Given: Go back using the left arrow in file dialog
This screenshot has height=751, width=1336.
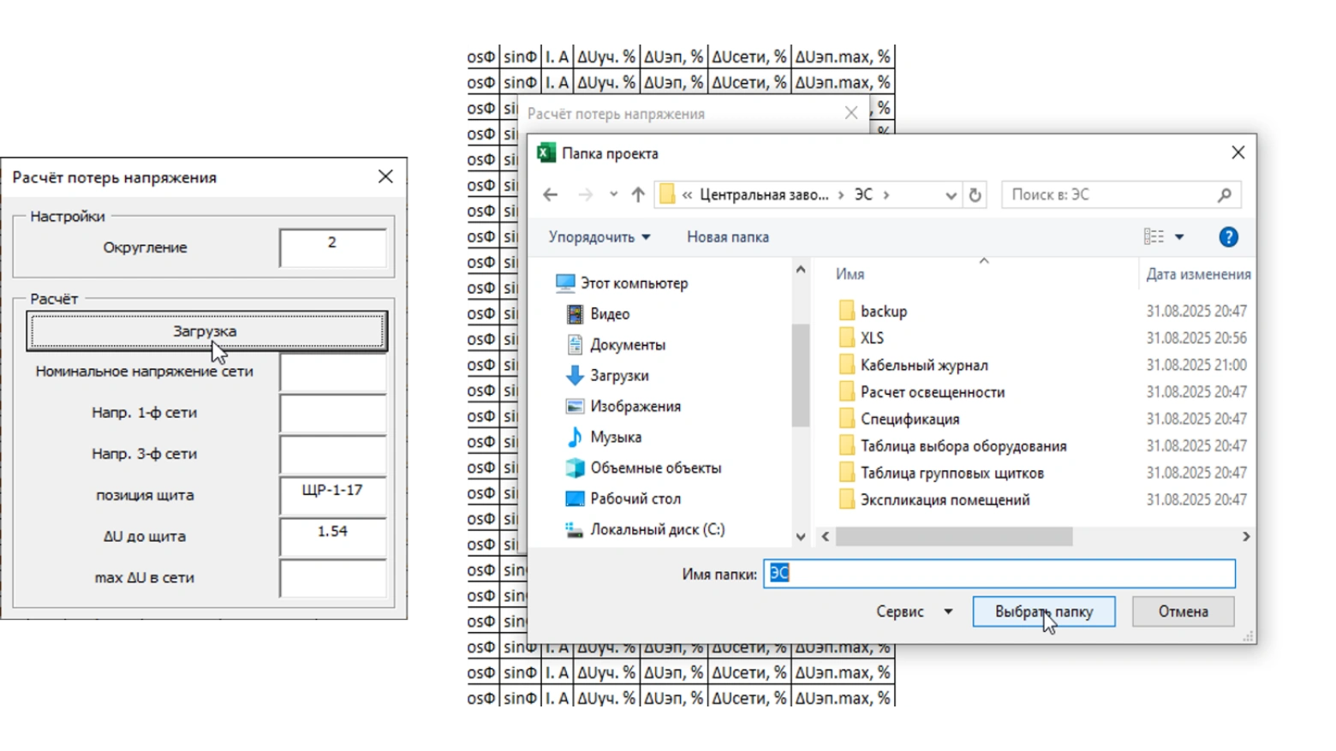Looking at the screenshot, I should pyautogui.click(x=551, y=195).
